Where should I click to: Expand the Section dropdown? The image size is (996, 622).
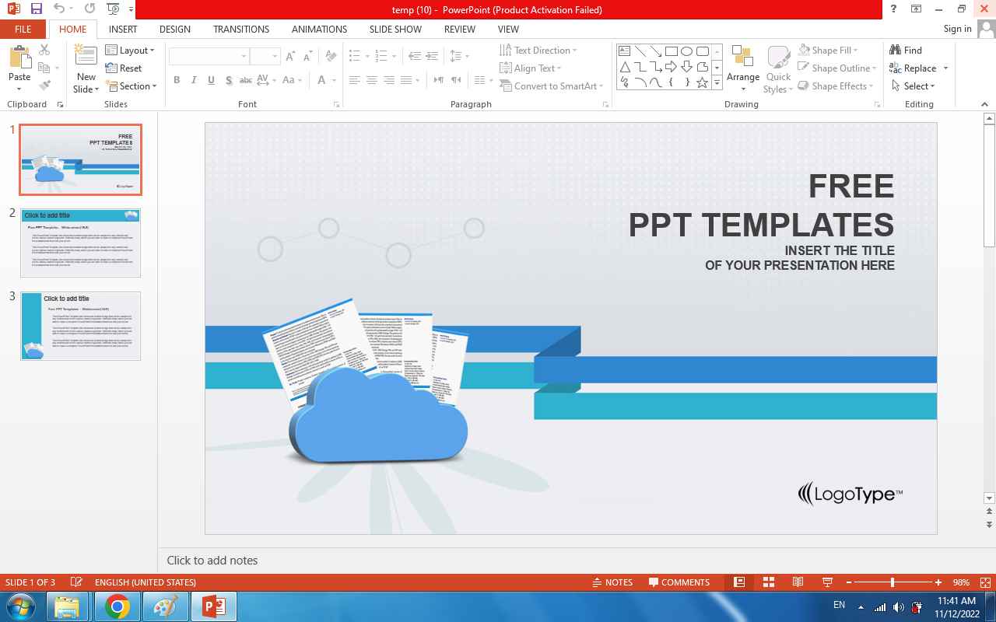tap(138, 86)
